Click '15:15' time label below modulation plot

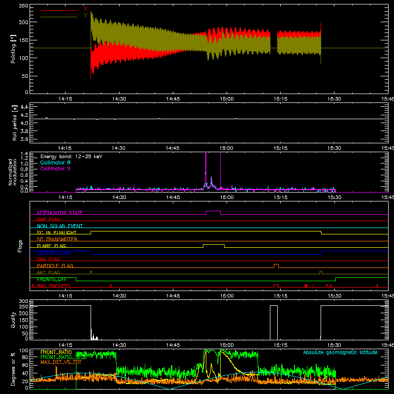tap(280, 197)
